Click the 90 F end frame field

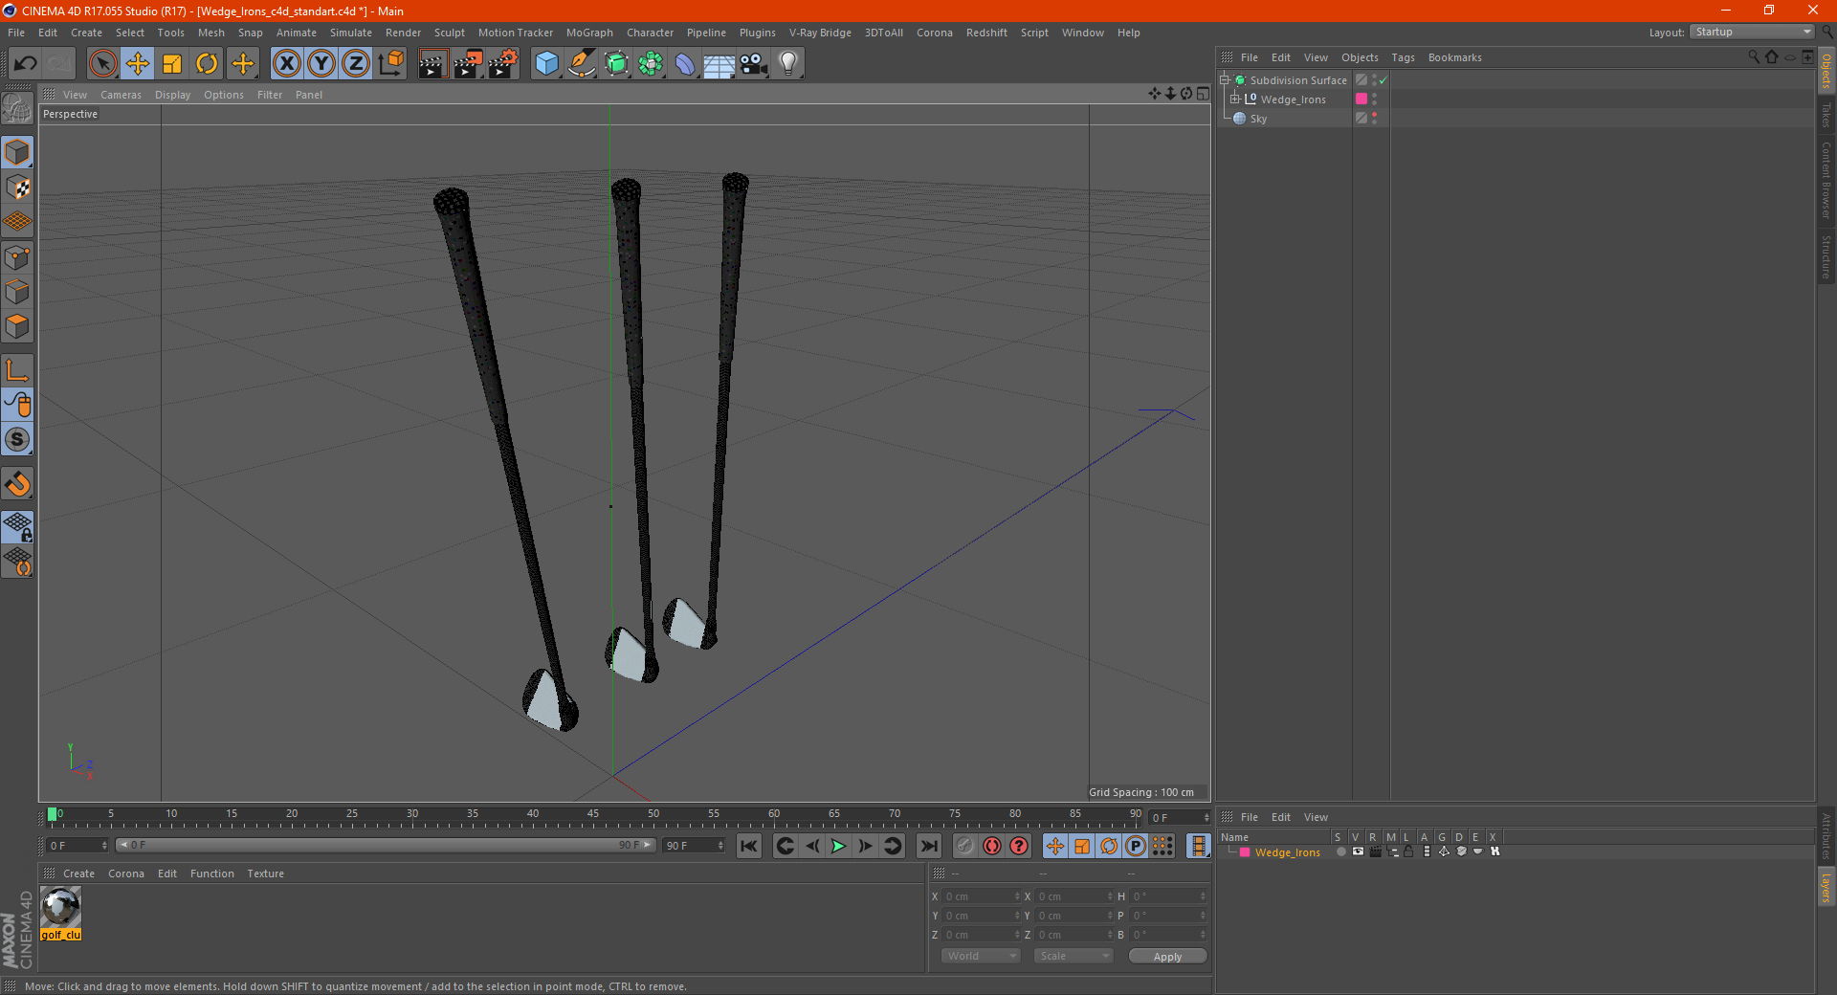pos(695,846)
